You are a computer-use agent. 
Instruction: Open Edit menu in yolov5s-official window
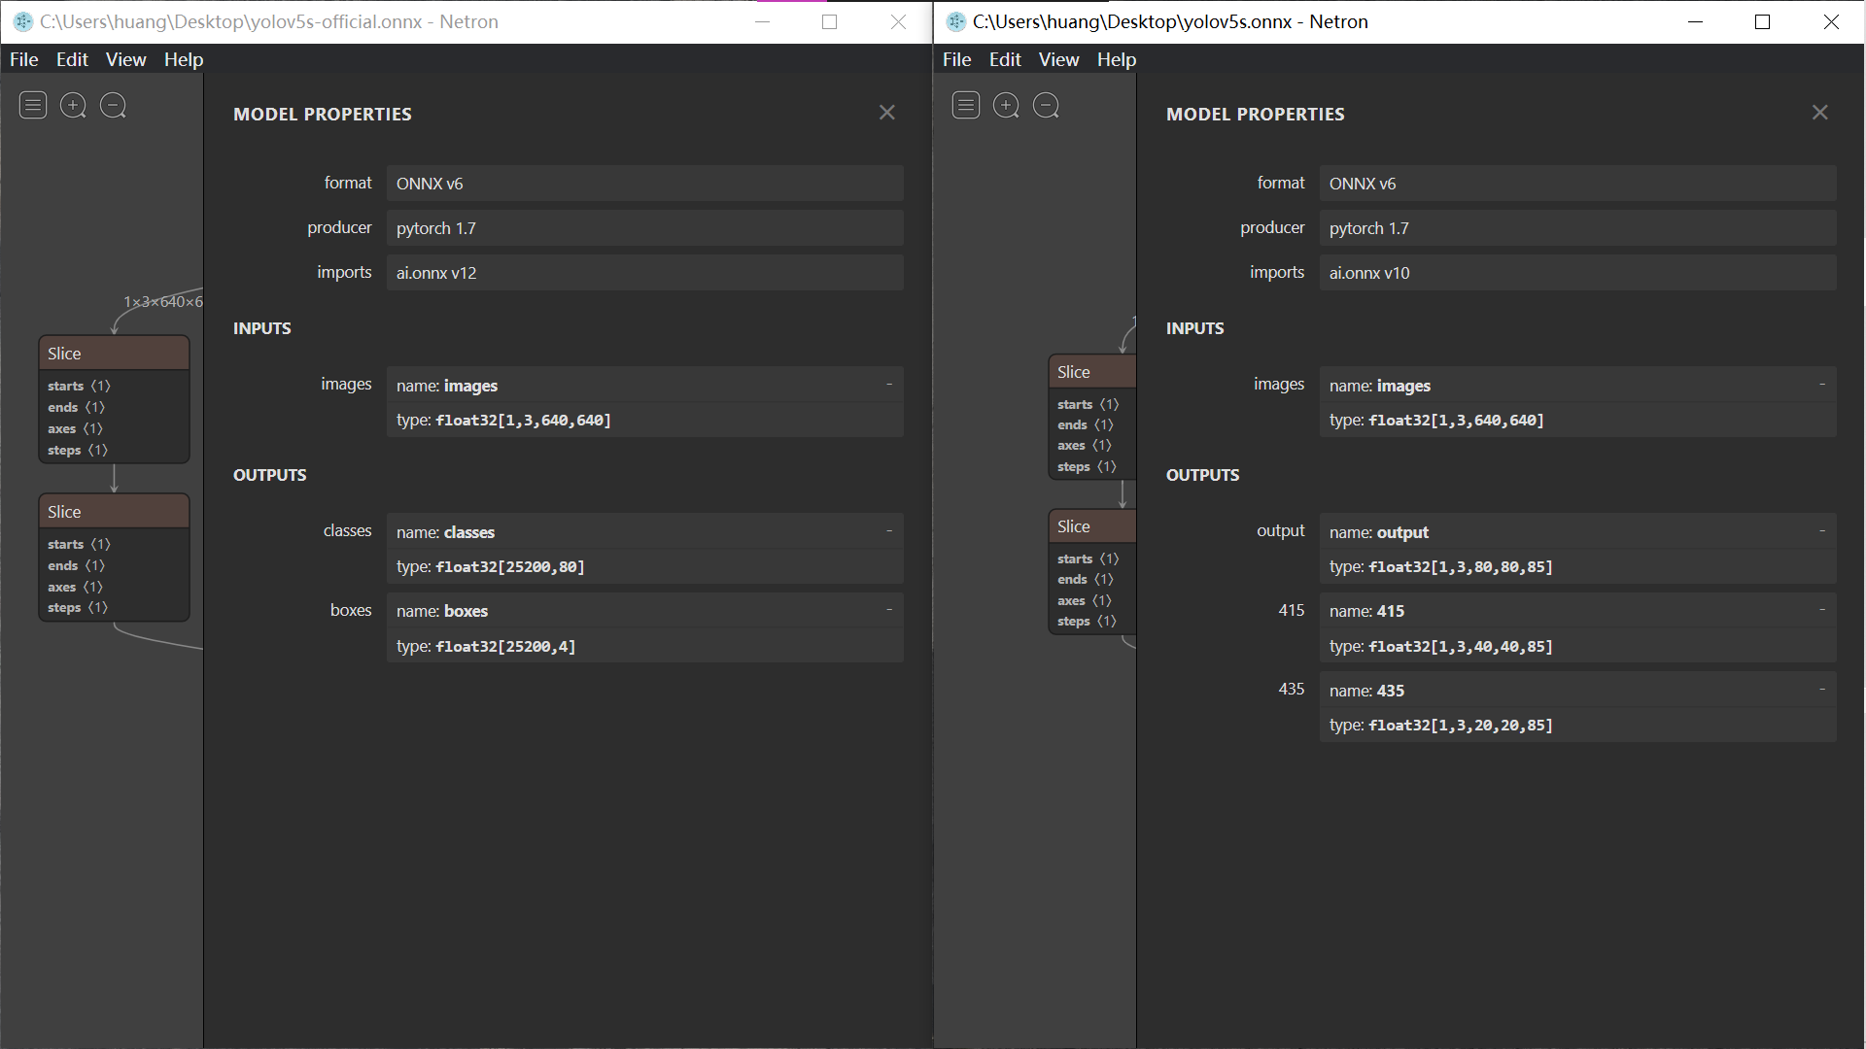72,59
